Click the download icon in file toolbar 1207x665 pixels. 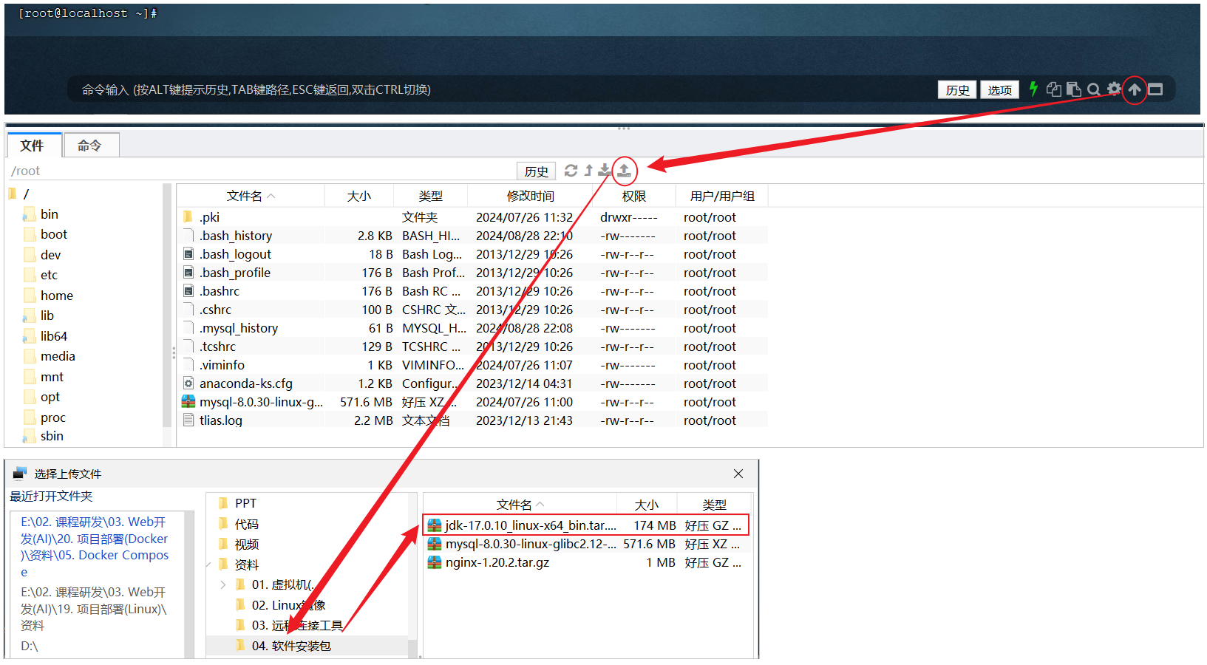click(x=605, y=171)
